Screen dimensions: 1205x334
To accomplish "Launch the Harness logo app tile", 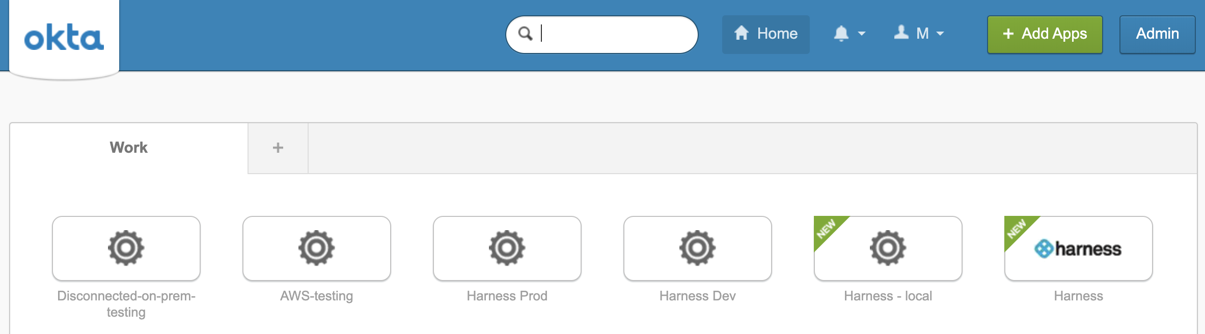I will click(1079, 248).
